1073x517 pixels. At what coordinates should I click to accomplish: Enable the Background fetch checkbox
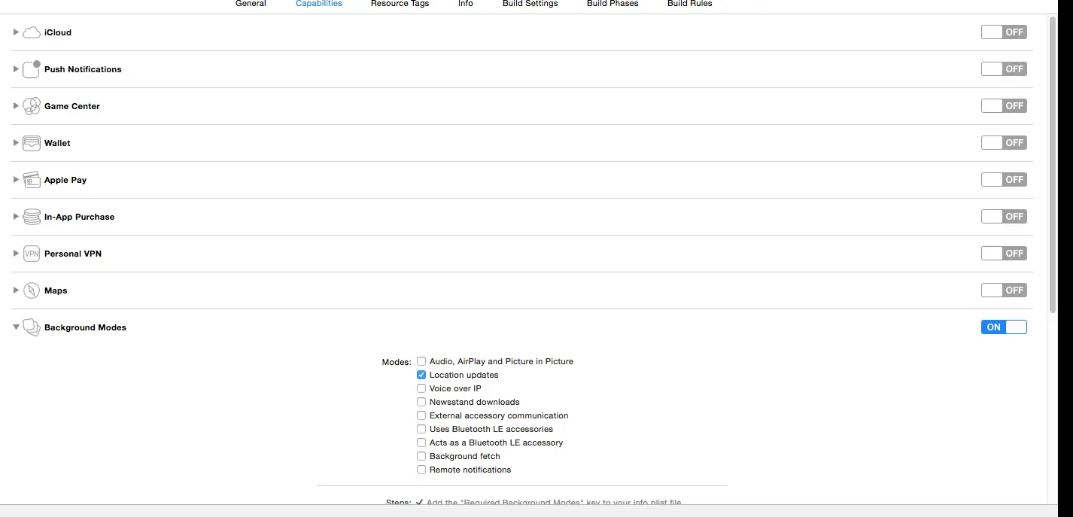[x=421, y=456]
